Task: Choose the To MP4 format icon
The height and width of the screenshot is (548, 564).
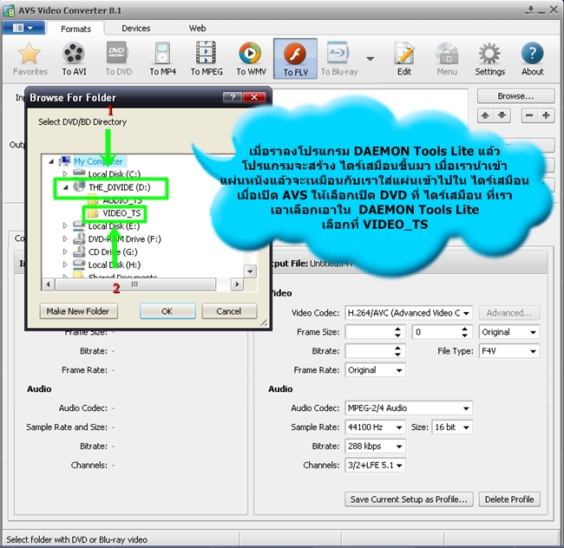Action: click(162, 59)
